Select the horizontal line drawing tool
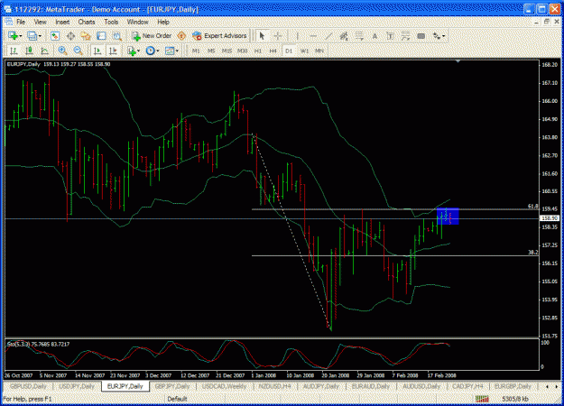This screenshot has width=564, height=406. tap(313, 36)
